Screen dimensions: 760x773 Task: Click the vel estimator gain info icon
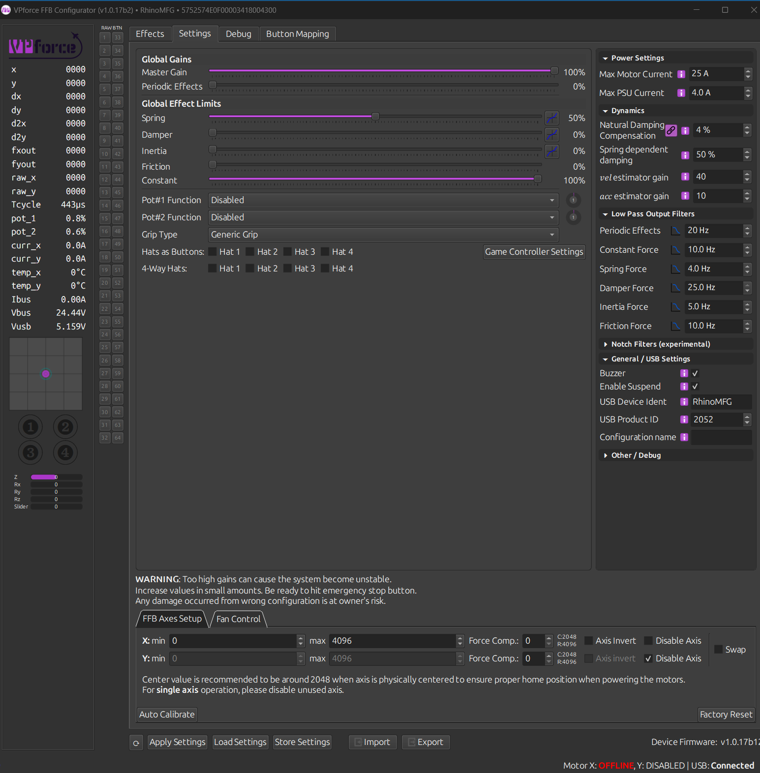point(685,177)
